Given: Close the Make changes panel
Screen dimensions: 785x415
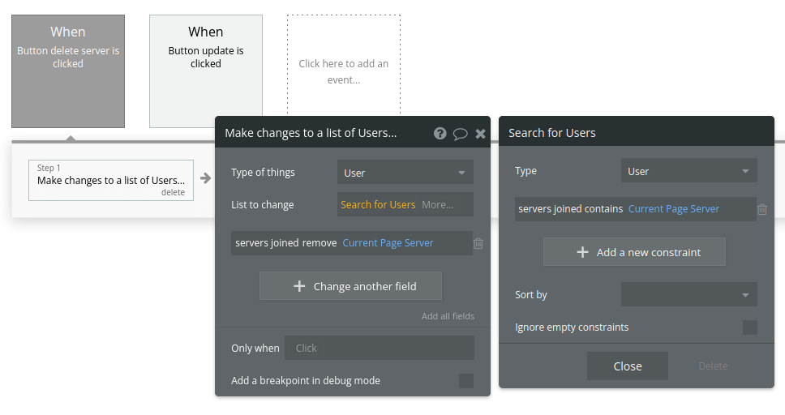Looking at the screenshot, I should click(x=480, y=134).
